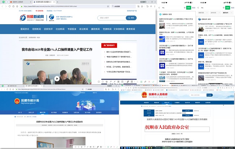Expand the 发布时间 filter on right phone

tap(215, 13)
